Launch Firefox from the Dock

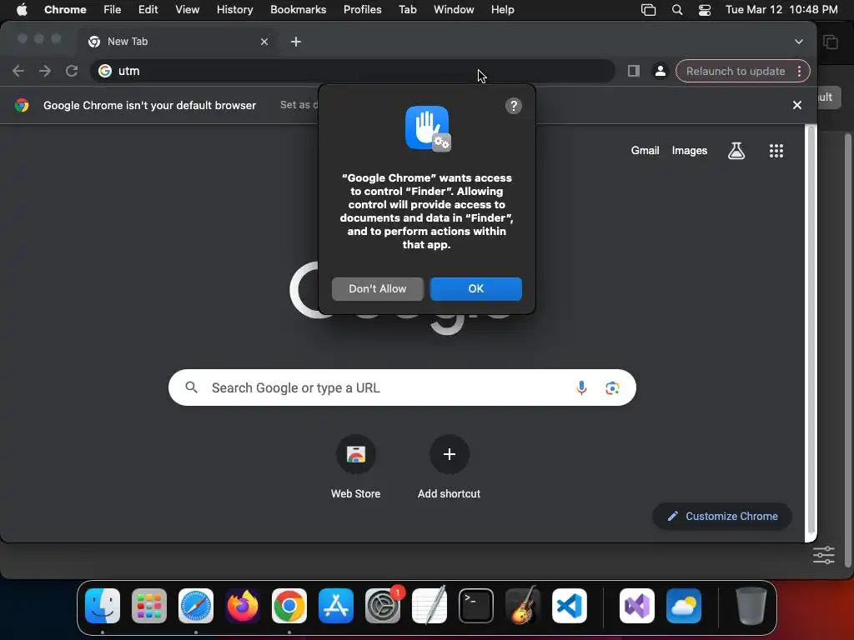coord(243,606)
